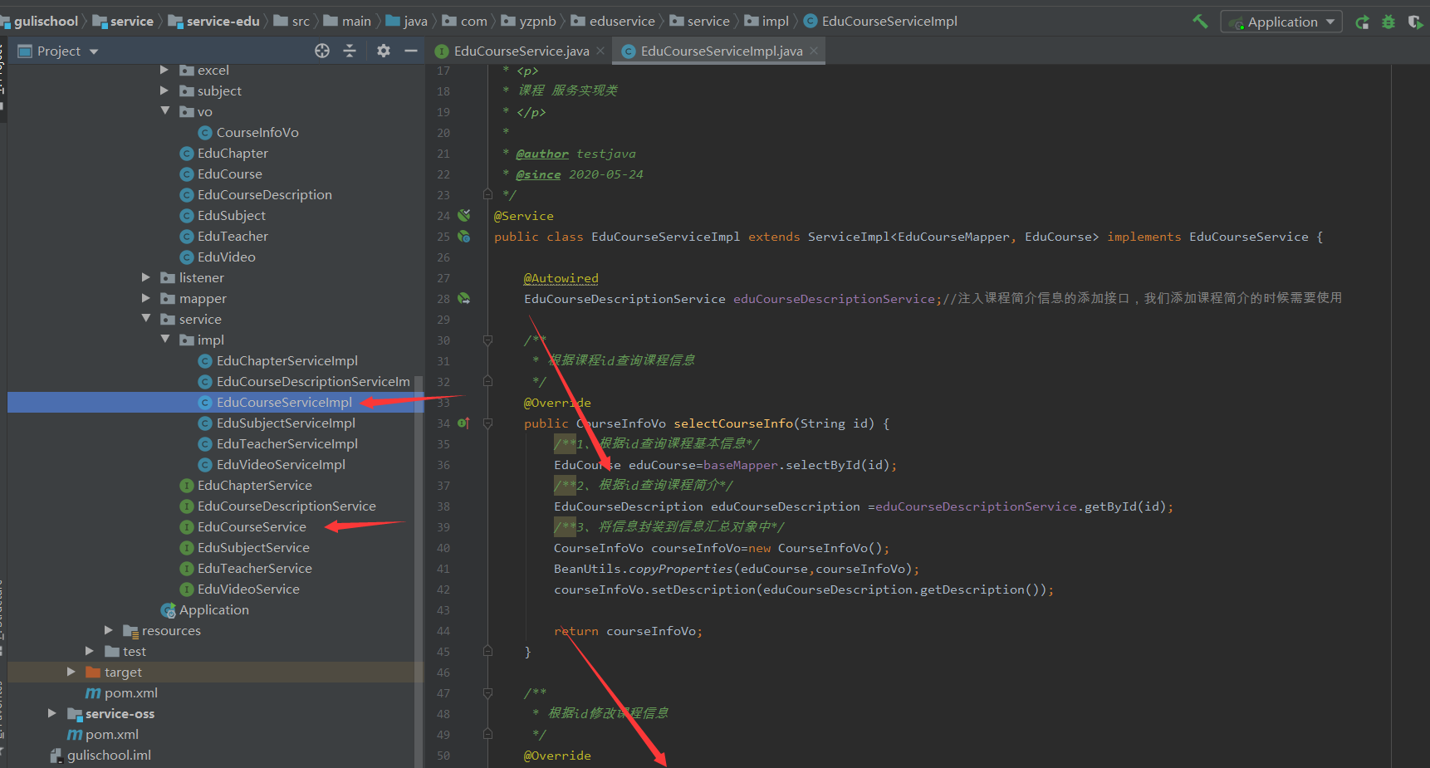Screen dimensions: 1430x768
Task: Open the Application run configuration dropdown
Action: pyautogui.click(x=1281, y=22)
